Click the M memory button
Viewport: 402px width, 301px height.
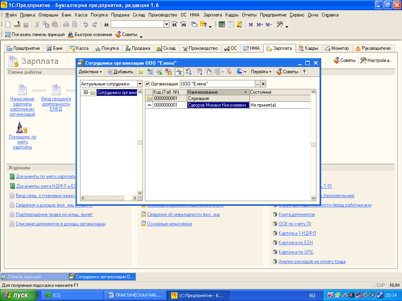(251, 25)
